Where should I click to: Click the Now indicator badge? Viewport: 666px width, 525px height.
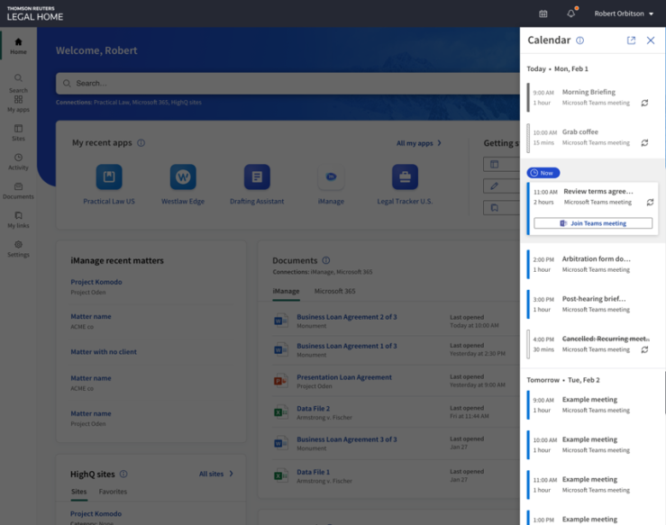pyautogui.click(x=543, y=173)
